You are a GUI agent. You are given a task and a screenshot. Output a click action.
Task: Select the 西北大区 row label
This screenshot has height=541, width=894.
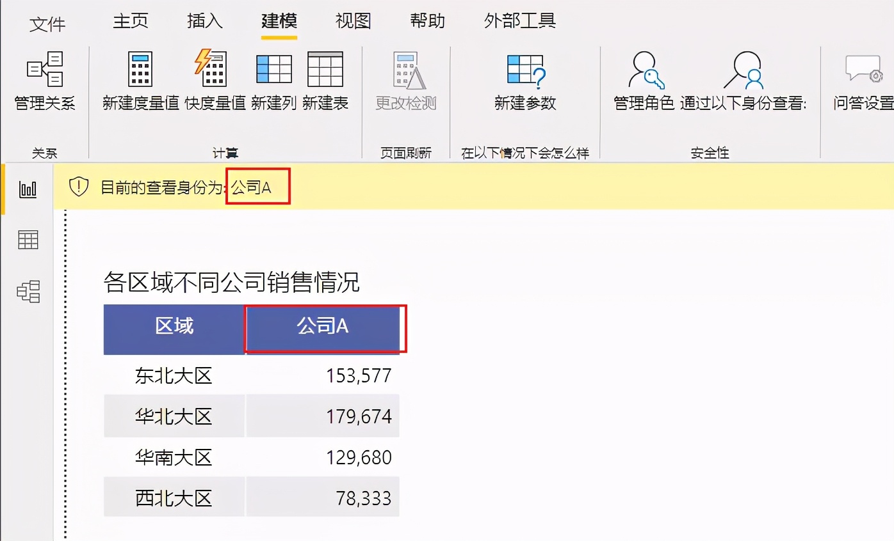[x=174, y=498]
